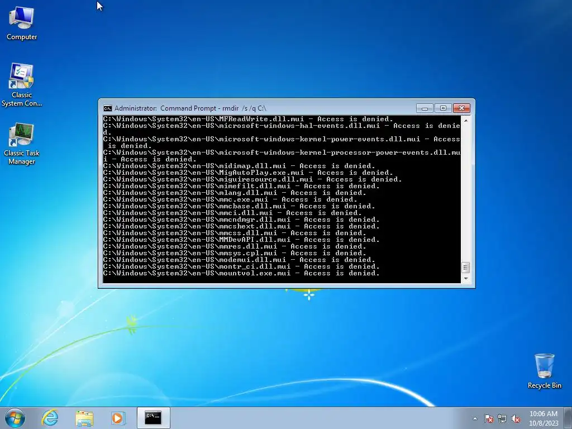This screenshot has width=572, height=429.
Task: Open the Computer desktop icon
Action: pyautogui.click(x=22, y=23)
